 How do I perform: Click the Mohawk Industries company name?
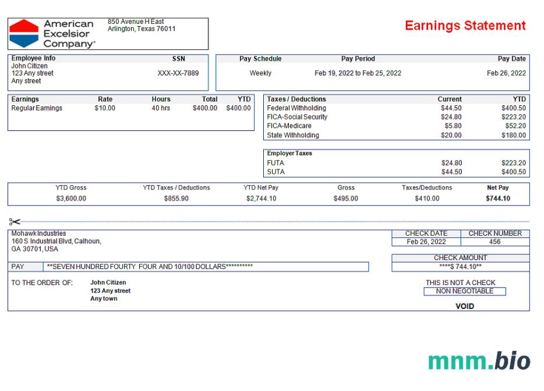(x=39, y=233)
